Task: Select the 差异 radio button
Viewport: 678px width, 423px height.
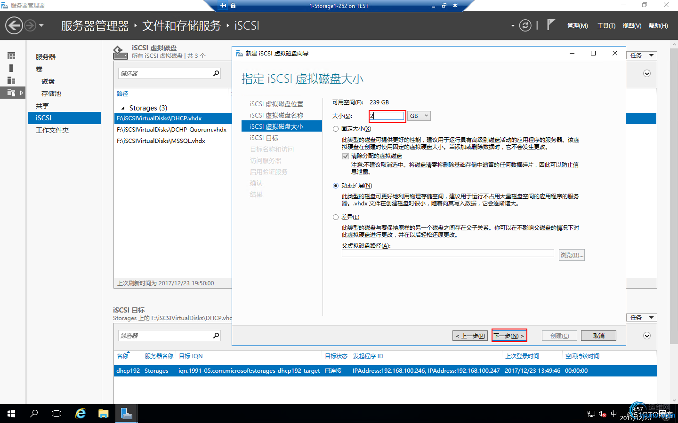Action: 336,217
